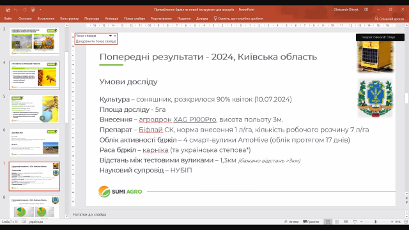Screen dimensions: 409x230
Task: Select the НУБІП coat of arms image
Action: coord(375,98)
